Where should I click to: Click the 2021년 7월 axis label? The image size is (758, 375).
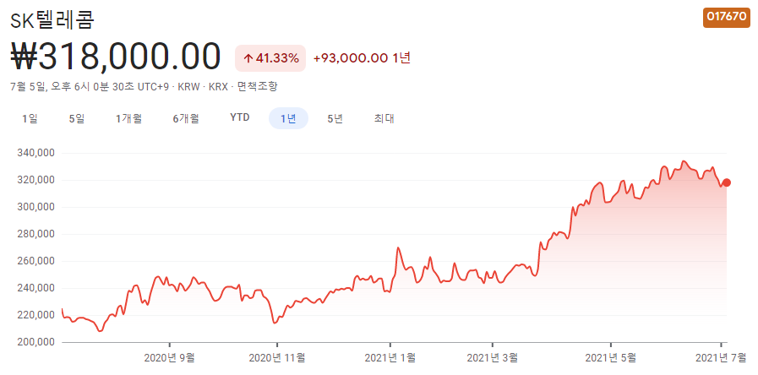coord(720,357)
